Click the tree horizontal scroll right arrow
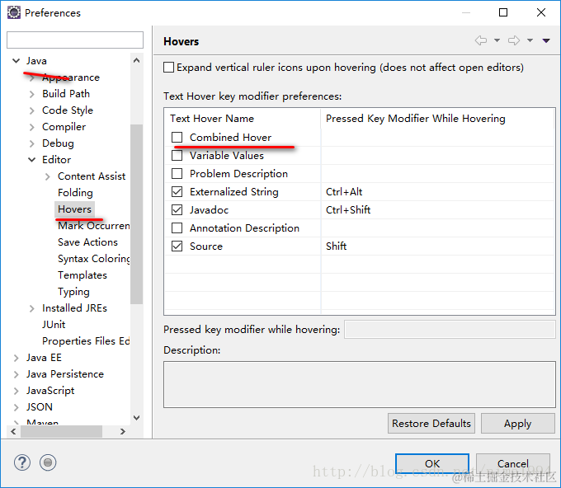Image resolution: width=561 pixels, height=488 pixels. [123, 431]
